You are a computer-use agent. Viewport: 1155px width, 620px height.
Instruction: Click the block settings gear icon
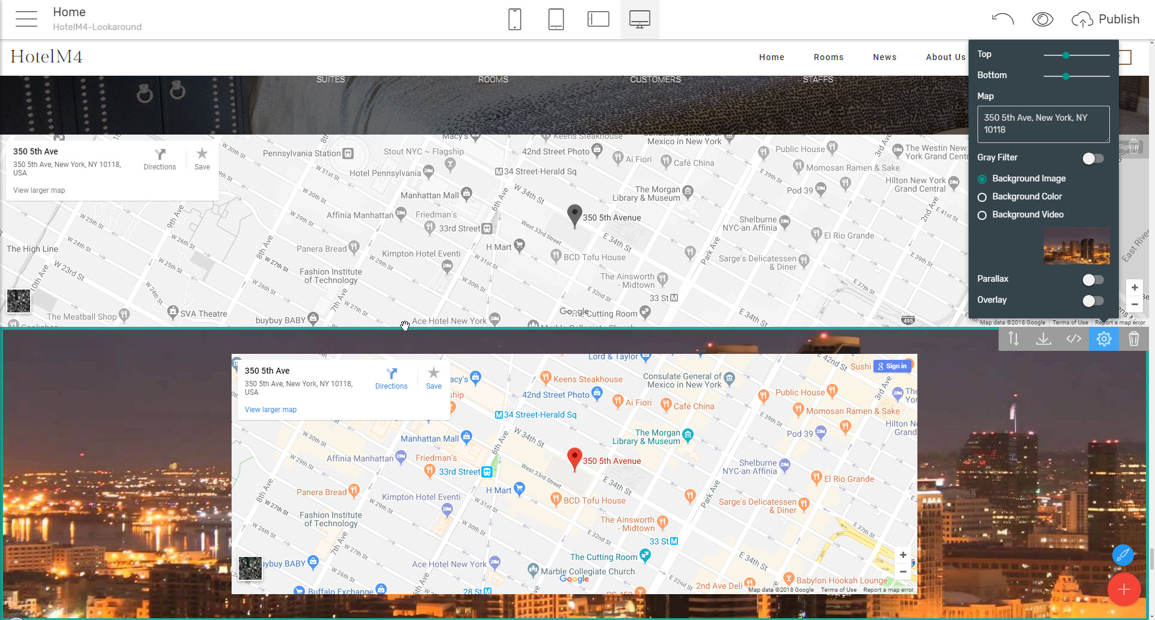[1104, 339]
